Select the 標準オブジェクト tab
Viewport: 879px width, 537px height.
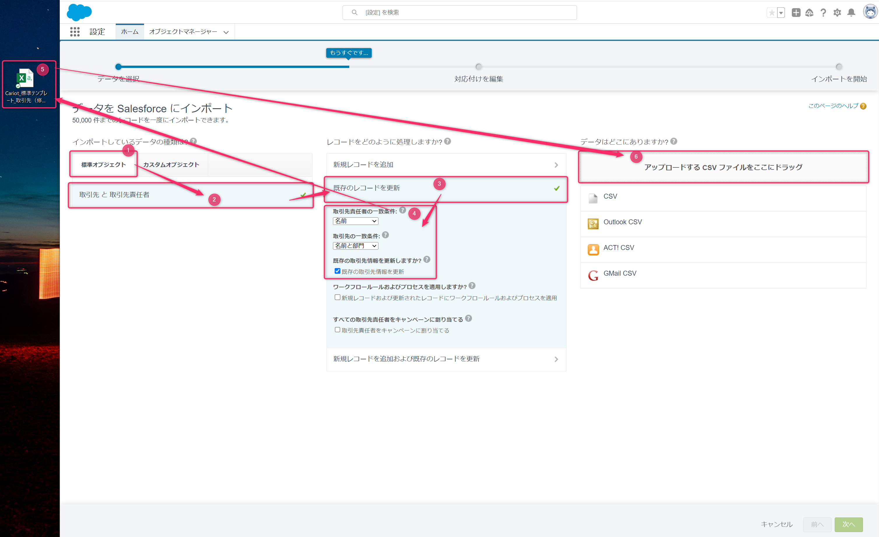103,165
